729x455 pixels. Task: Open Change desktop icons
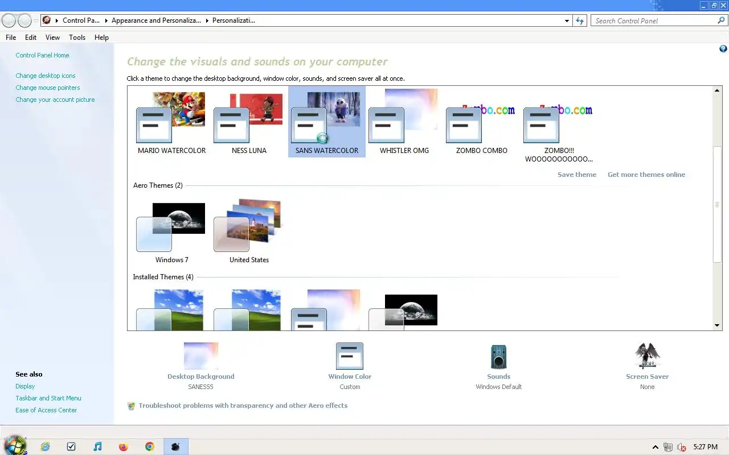point(46,76)
